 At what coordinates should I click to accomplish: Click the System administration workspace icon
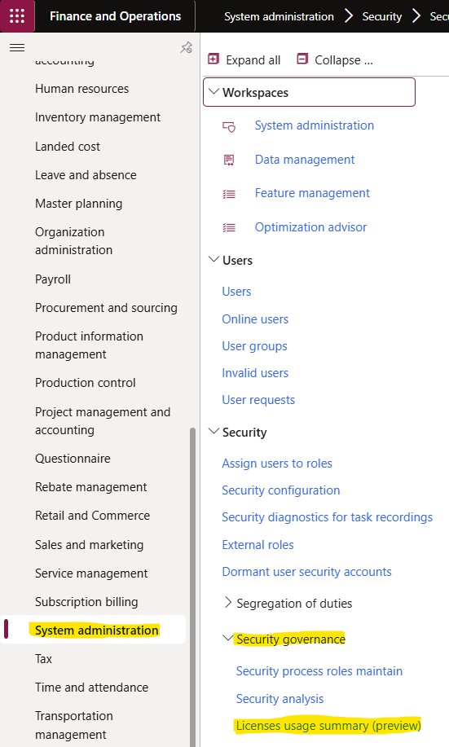click(x=229, y=127)
